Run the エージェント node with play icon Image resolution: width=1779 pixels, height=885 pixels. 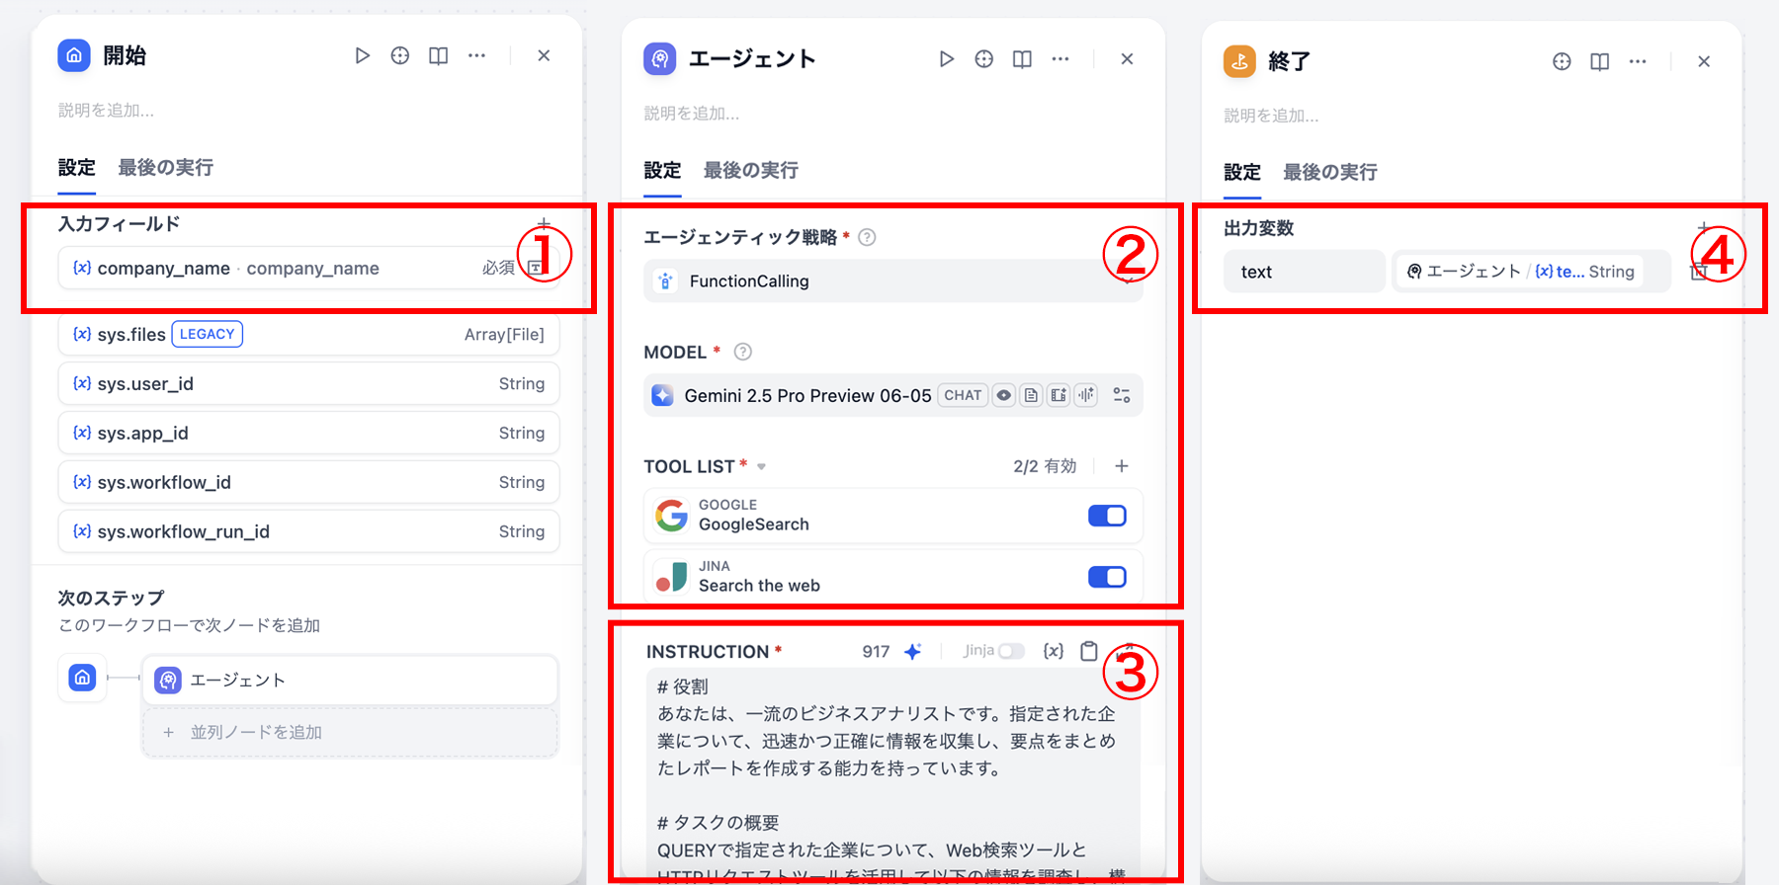[x=946, y=59]
